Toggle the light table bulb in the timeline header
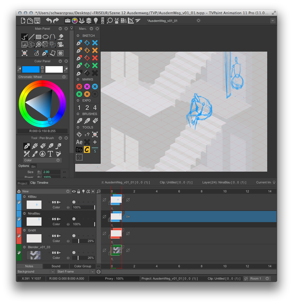This screenshot has width=293, height=304. point(83,191)
